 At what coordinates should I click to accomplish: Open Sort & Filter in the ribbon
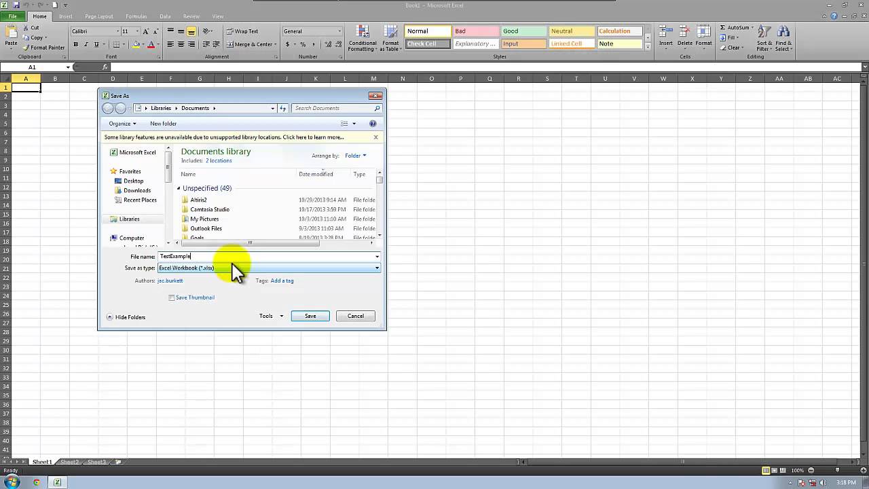(x=764, y=38)
